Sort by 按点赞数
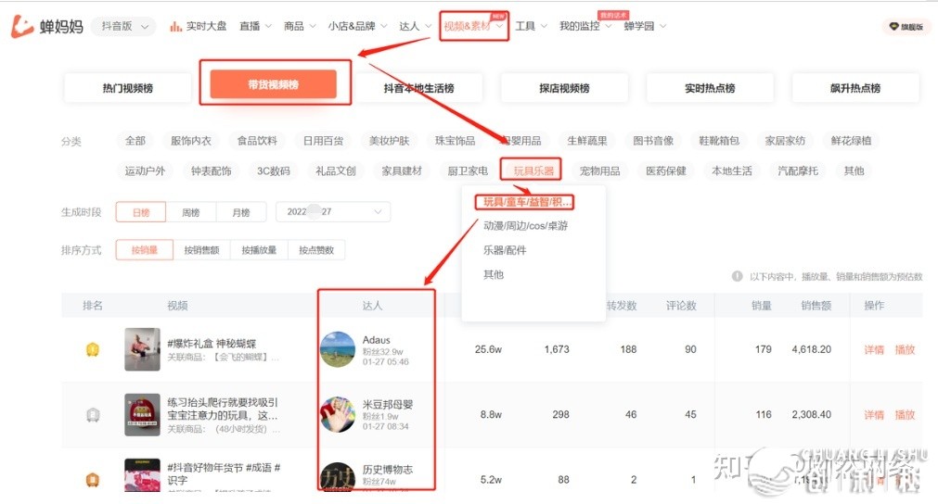Screen dimensions: 938x504 pos(316,250)
